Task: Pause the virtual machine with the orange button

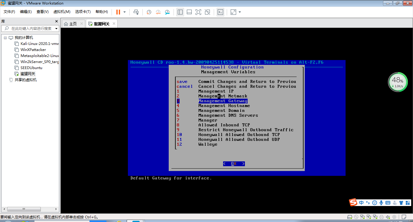Action: (118, 12)
